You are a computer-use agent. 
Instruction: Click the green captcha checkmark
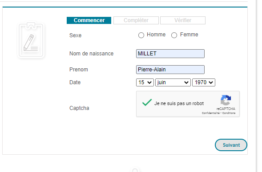[x=147, y=102]
